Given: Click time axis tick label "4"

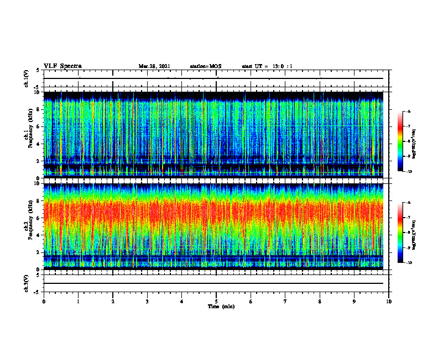Looking at the screenshot, I should pos(182,302).
